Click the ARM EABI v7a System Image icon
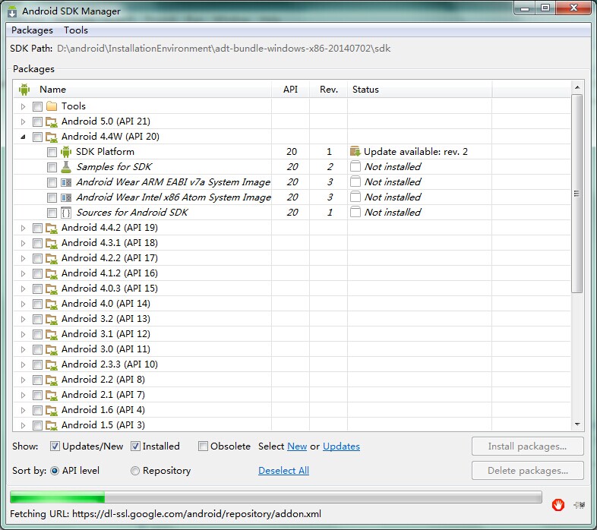 66,182
